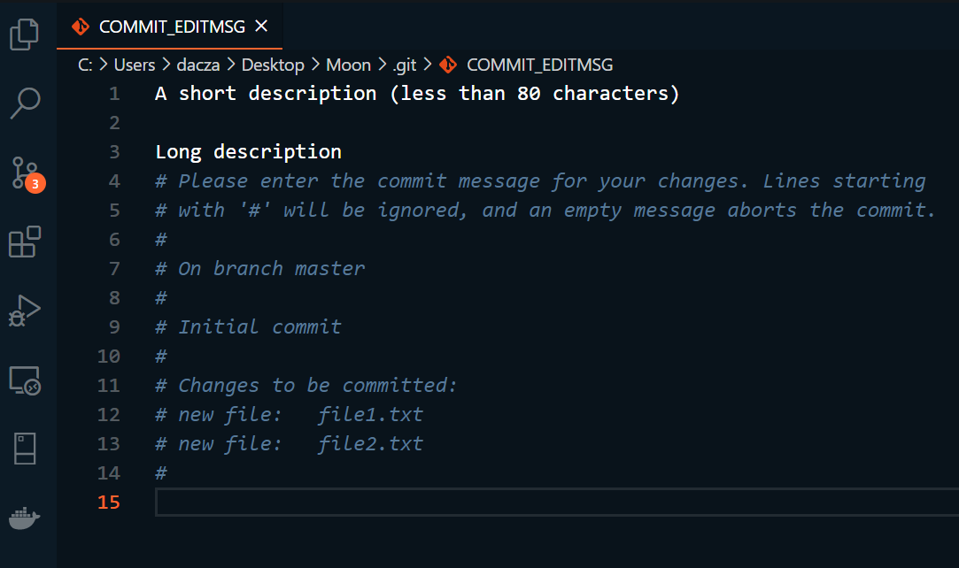Open Run and Debug view

[x=25, y=311]
